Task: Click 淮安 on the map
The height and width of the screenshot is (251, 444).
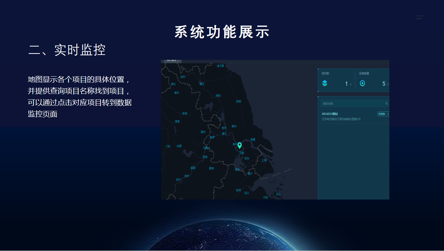Action: [218, 96]
